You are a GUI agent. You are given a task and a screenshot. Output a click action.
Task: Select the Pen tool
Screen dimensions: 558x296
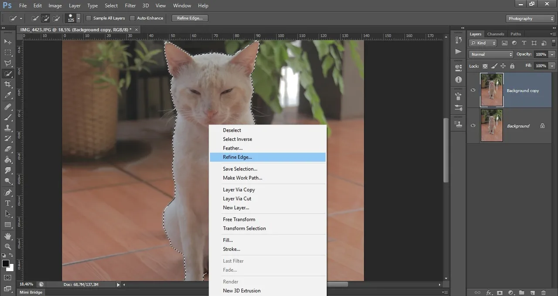pyautogui.click(x=8, y=193)
